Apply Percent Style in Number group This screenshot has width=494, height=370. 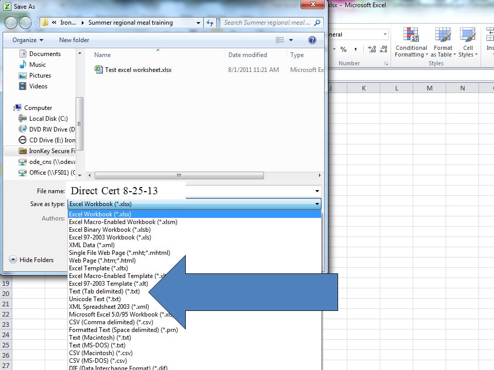(344, 49)
